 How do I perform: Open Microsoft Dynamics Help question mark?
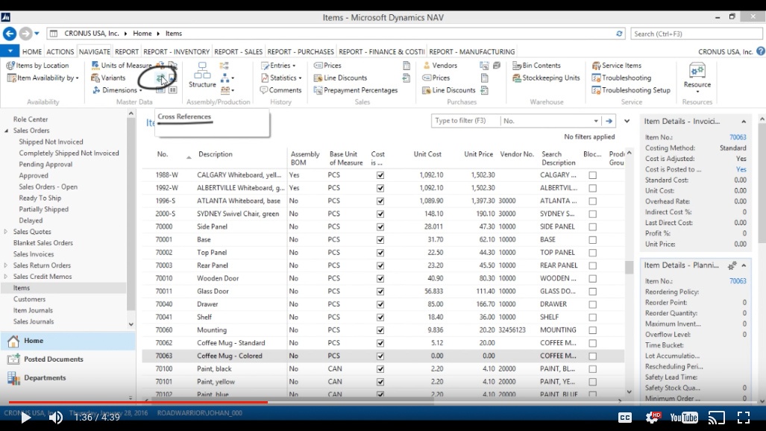[760, 51]
